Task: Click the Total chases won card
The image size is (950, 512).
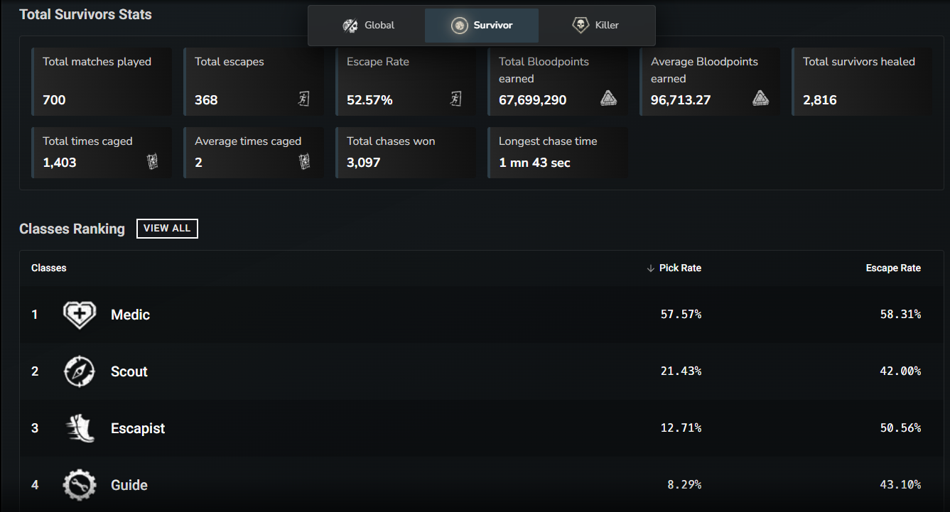Action: (406, 153)
